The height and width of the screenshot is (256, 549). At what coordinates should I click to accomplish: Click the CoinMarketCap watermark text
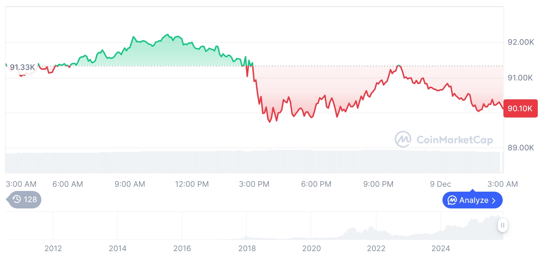[x=454, y=140]
